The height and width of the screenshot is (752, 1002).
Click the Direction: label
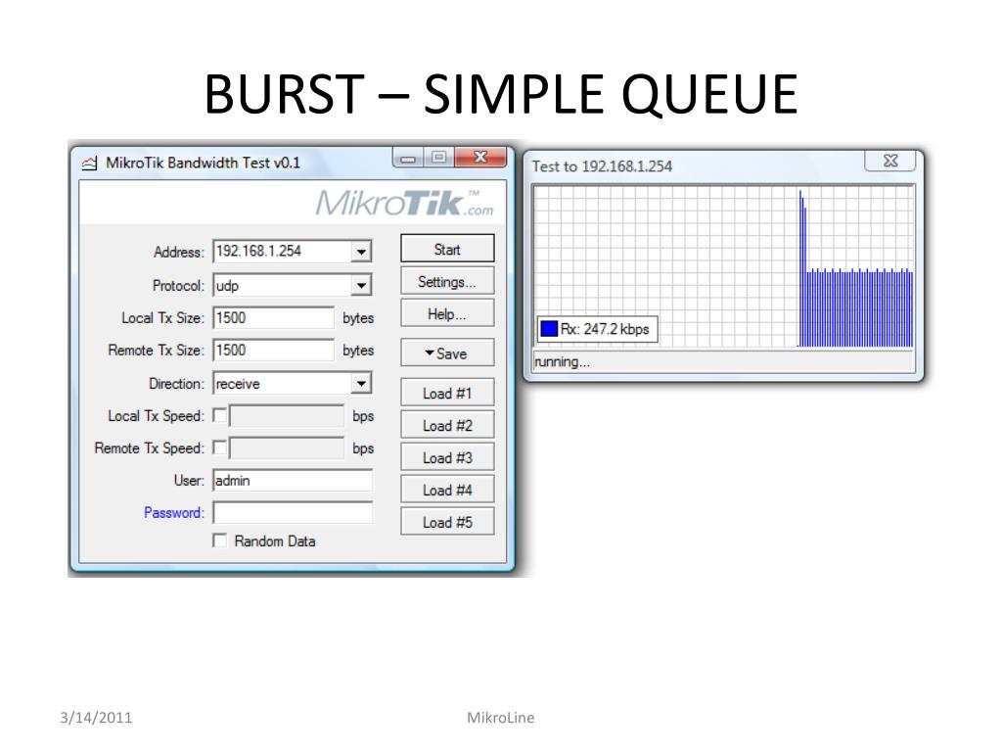tap(176, 384)
